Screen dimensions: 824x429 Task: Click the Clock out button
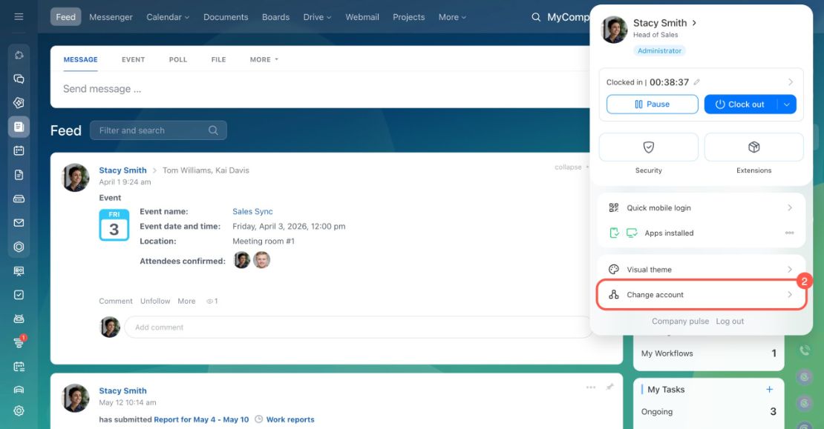click(x=741, y=104)
